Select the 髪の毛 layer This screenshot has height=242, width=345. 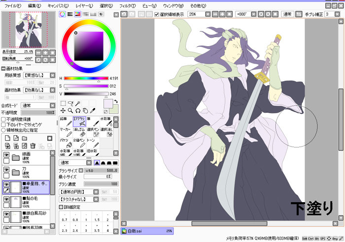point(34,201)
